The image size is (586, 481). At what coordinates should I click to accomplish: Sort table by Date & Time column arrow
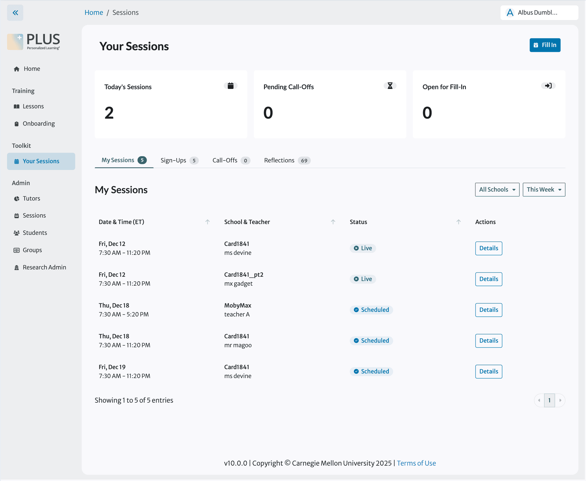point(208,222)
